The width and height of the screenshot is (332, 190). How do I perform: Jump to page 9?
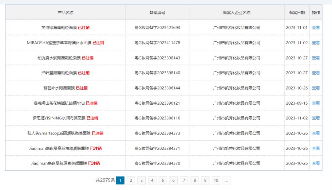click(x=205, y=180)
